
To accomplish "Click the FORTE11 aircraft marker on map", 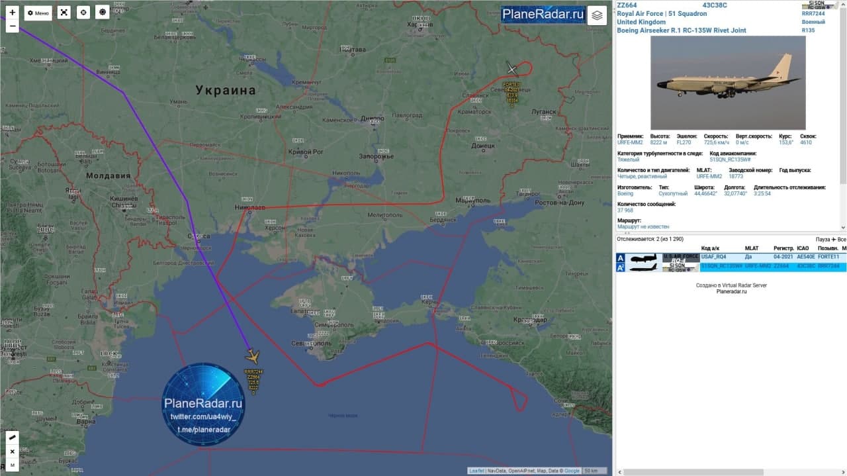I will tap(512, 69).
